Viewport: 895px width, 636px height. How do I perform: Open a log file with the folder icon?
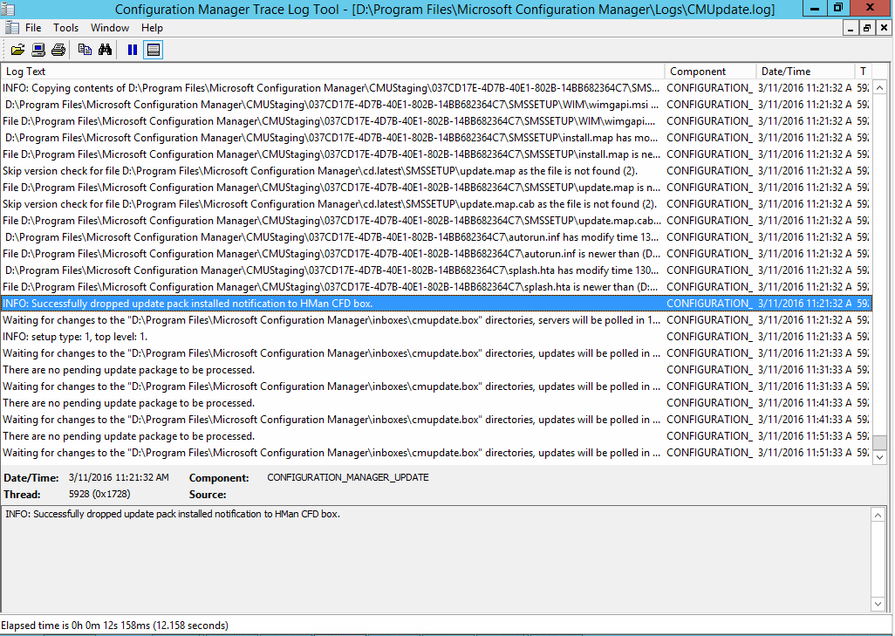17,50
